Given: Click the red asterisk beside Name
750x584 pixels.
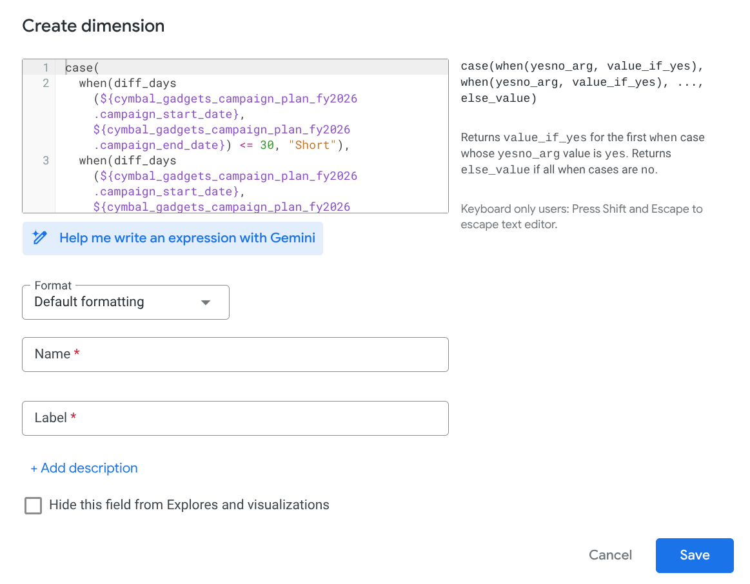Looking at the screenshot, I should point(76,353).
